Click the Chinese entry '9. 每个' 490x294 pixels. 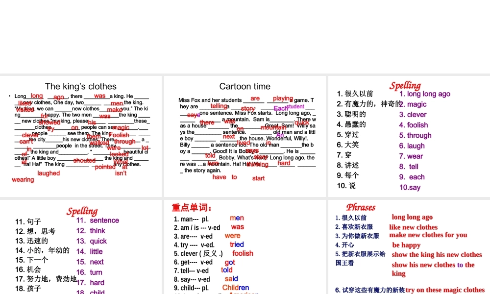click(348, 175)
